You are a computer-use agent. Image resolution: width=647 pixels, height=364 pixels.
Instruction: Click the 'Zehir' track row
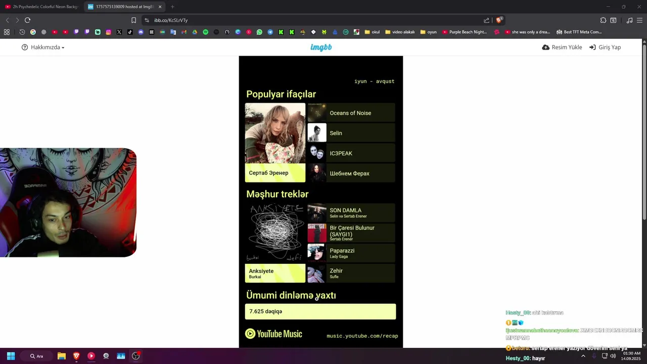click(x=351, y=273)
